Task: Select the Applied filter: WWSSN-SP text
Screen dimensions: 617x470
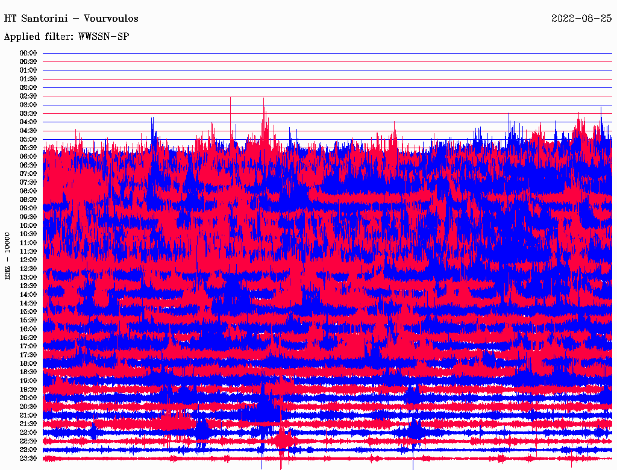Action: (66, 37)
